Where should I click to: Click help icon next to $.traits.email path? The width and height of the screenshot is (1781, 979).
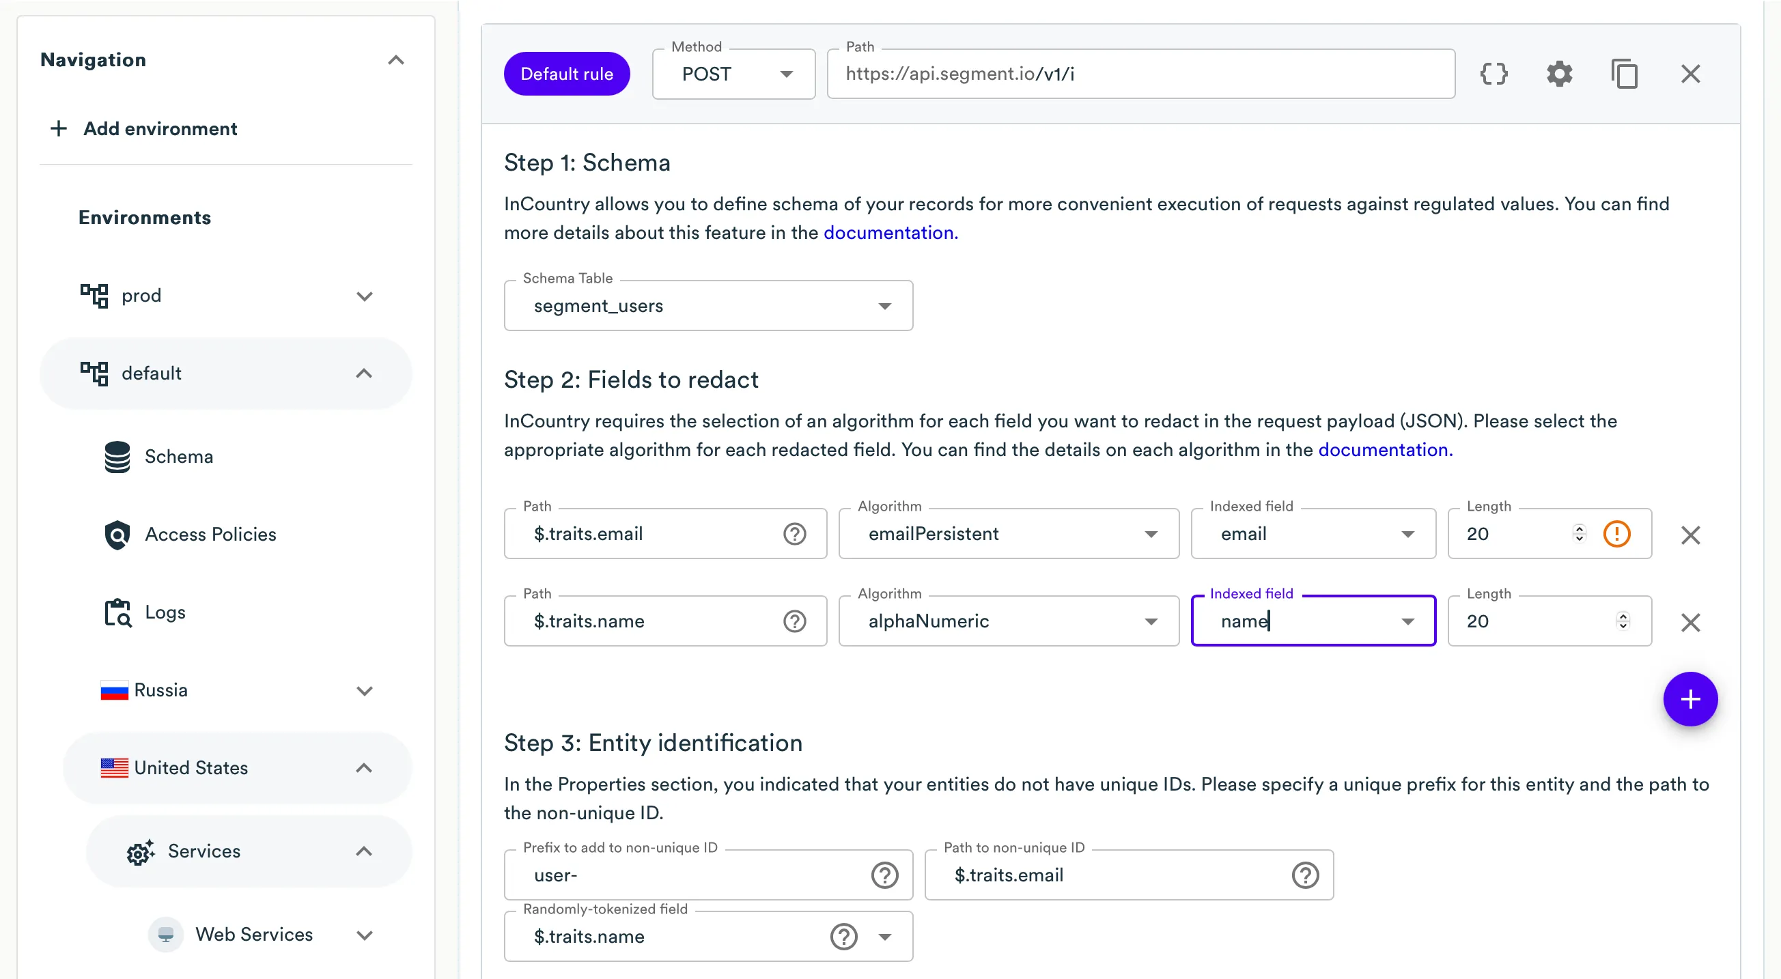794,534
